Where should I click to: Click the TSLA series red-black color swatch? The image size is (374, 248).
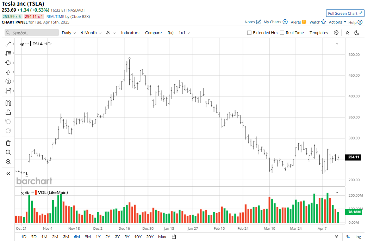31,44
